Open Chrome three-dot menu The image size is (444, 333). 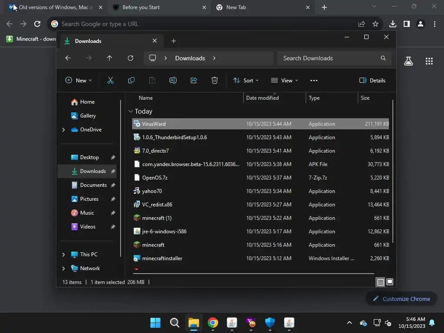coord(434,24)
